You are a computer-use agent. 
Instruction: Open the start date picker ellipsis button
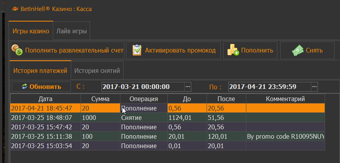pos(188,87)
